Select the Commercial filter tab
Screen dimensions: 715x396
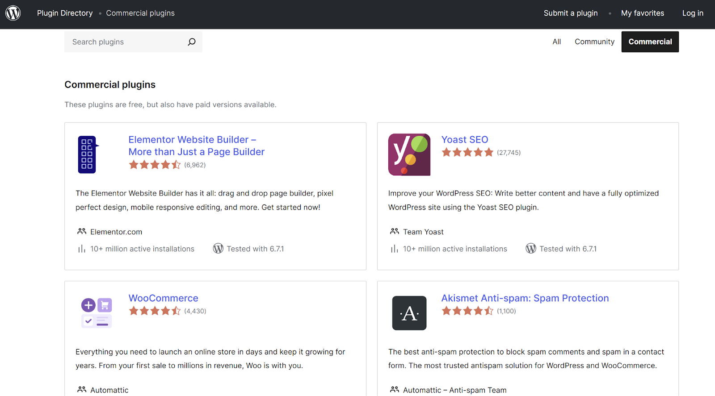tap(650, 42)
